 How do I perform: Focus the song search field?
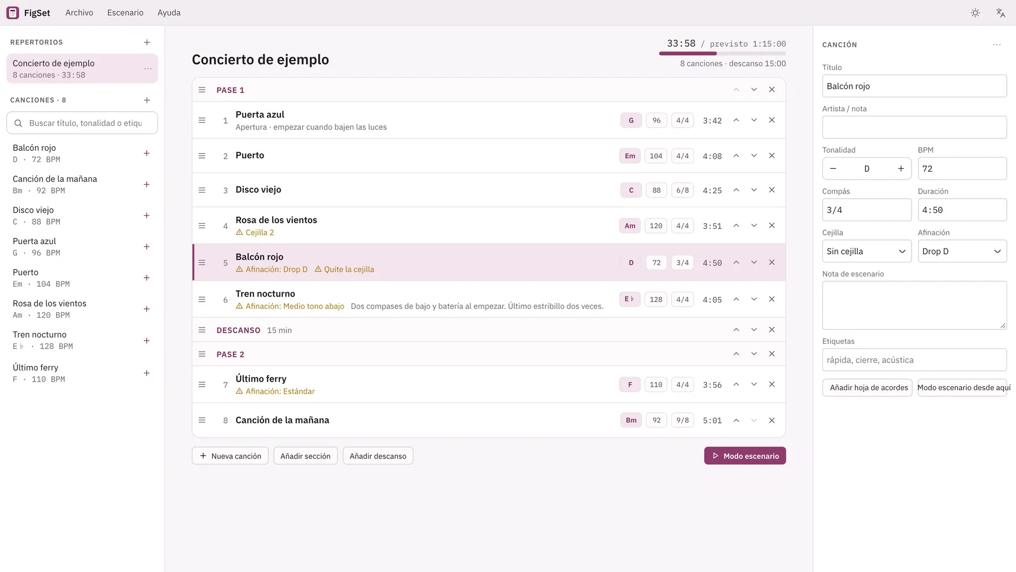82,123
